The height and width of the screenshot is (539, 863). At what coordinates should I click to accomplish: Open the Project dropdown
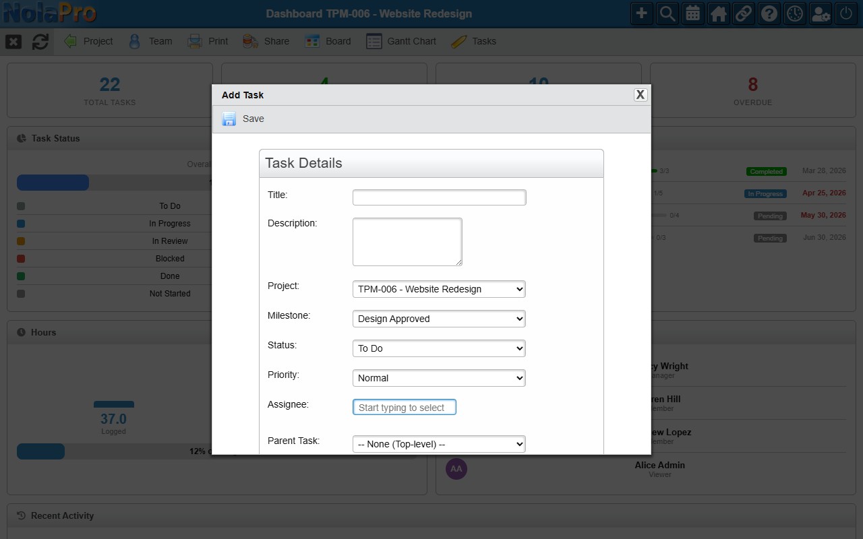coord(439,289)
